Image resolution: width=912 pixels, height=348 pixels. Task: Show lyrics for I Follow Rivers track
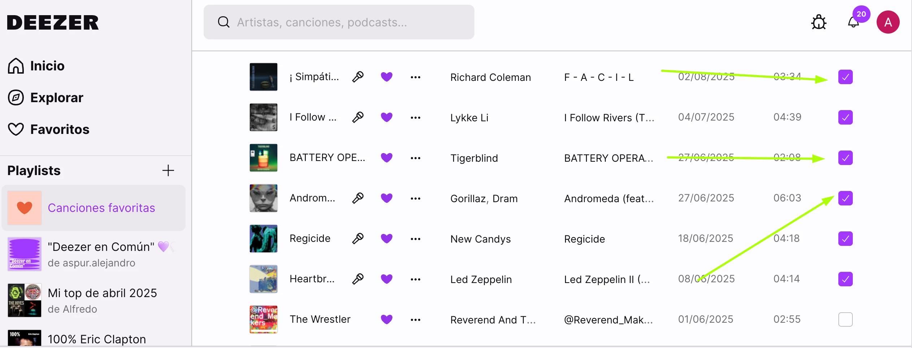click(358, 117)
